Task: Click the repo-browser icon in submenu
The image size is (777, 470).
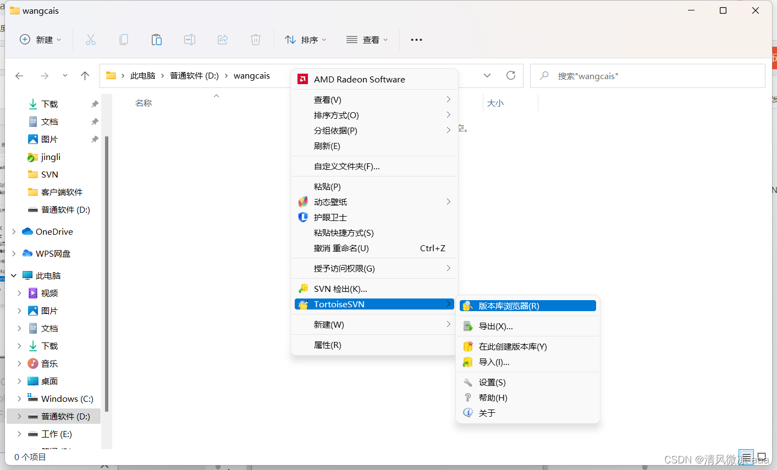Action: 467,306
